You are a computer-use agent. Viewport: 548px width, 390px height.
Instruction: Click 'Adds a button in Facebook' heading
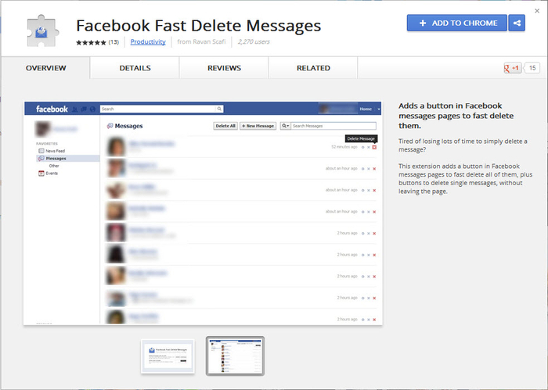point(456,116)
